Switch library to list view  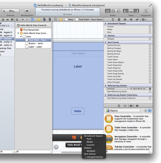coord(150,111)
